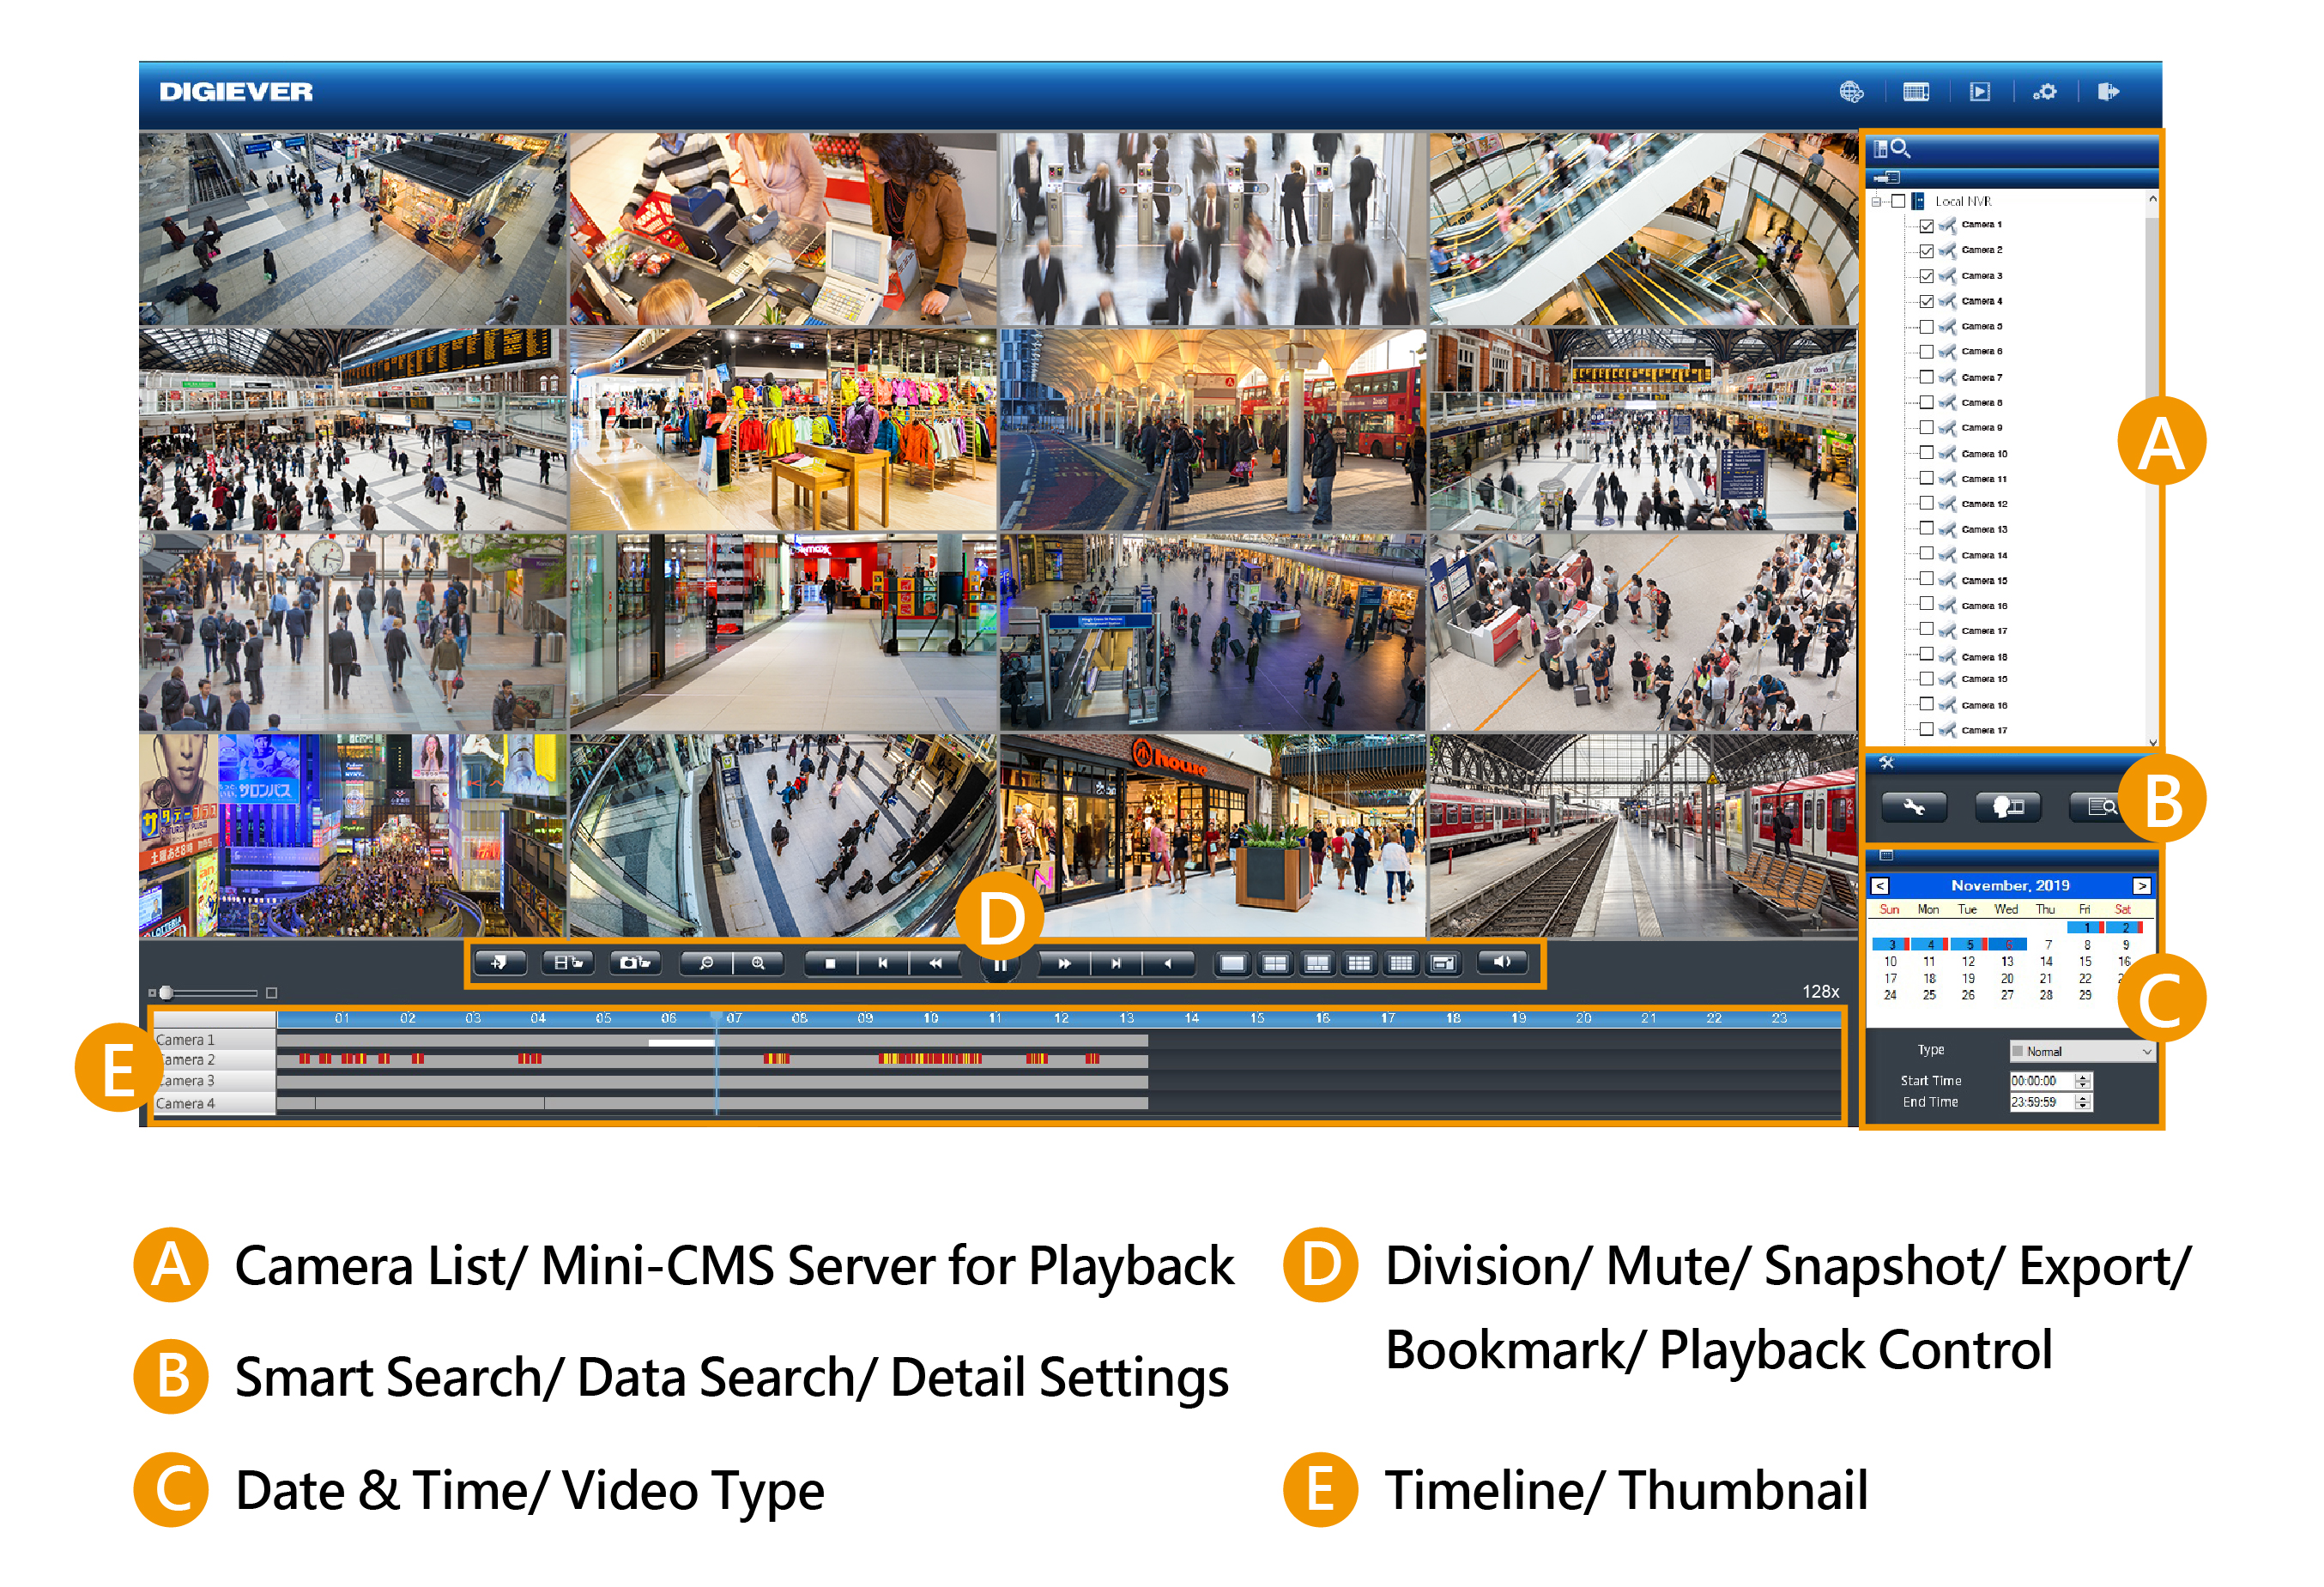Check the Camera 5 checkbox

1926,327
